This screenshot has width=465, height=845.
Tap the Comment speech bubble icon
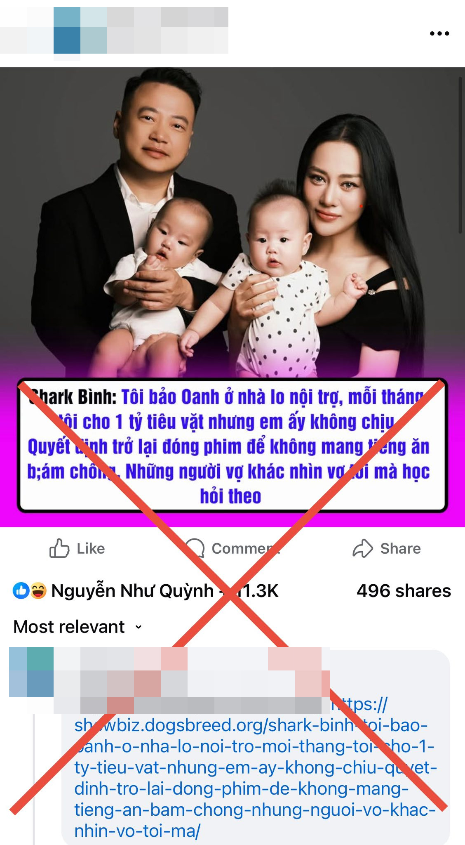point(194,548)
